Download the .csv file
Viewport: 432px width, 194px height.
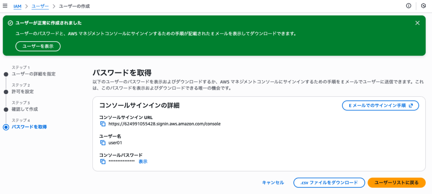(329, 183)
